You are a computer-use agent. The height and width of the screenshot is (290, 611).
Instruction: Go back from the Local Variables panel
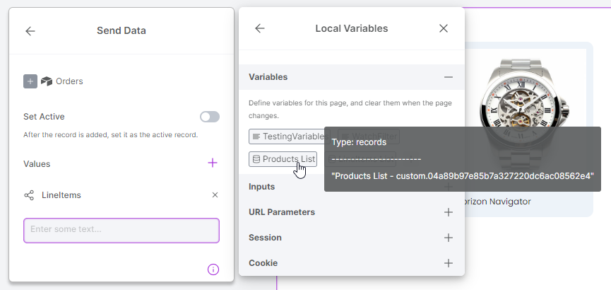[x=259, y=28]
